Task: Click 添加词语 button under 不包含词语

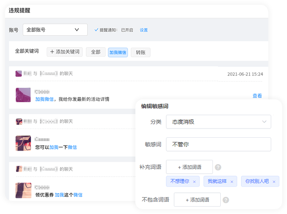Action: click(197, 200)
